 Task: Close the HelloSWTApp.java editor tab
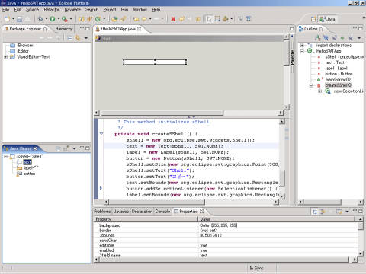click(140, 29)
